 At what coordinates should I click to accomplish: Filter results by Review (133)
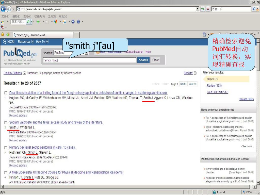[214, 86]
